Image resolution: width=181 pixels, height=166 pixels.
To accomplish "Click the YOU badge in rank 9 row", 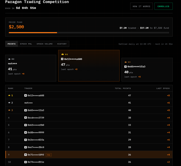I will 49,155.
